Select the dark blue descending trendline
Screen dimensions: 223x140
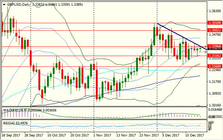[182, 36]
